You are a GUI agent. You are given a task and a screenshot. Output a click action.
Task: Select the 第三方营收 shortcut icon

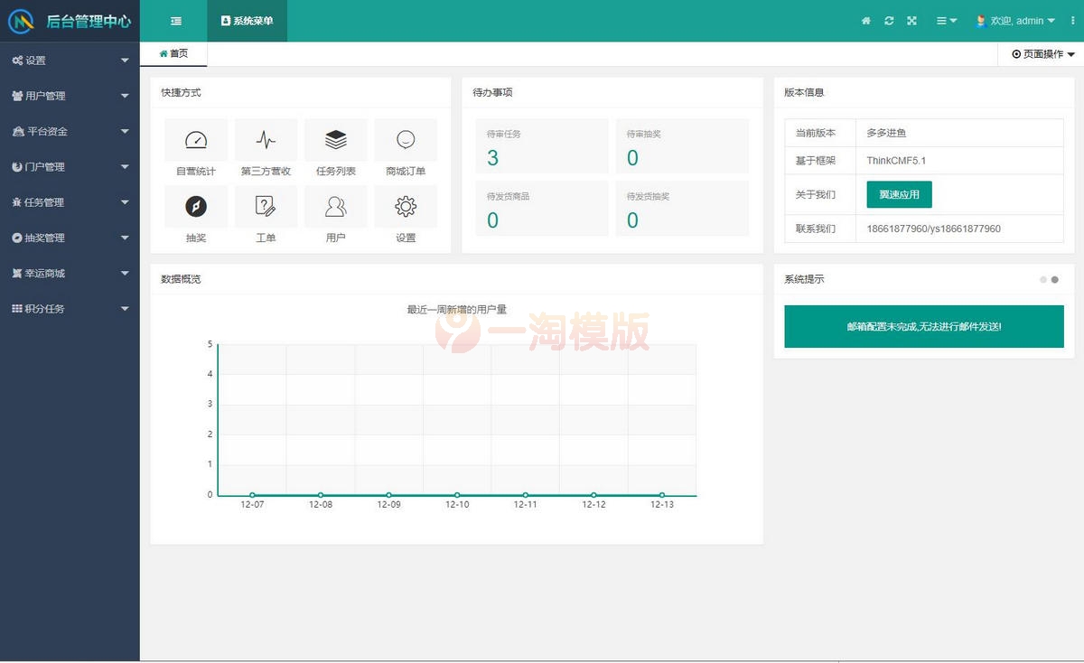click(x=266, y=139)
